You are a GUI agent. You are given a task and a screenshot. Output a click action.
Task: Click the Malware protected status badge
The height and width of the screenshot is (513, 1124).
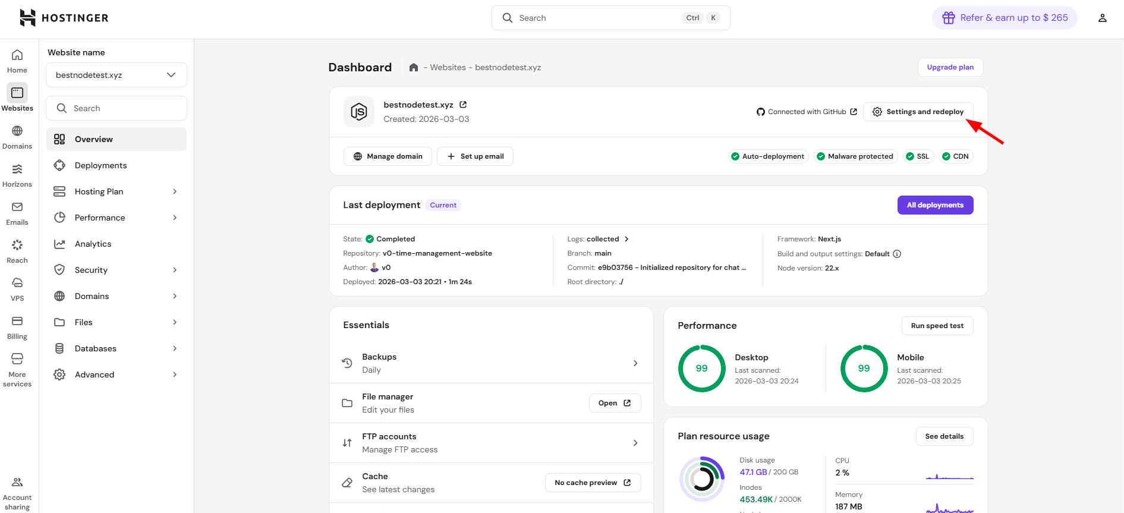[855, 156]
